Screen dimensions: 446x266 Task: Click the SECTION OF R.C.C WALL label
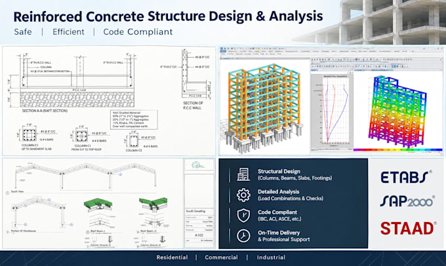193,105
